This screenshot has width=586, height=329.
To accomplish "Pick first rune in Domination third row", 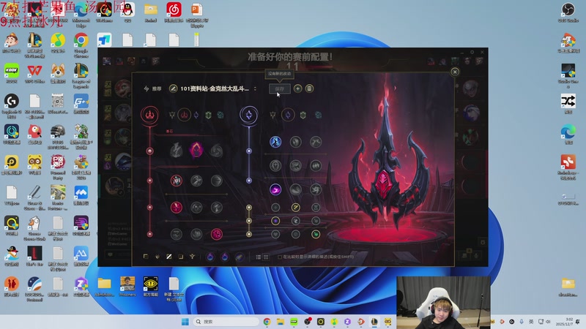I will [x=177, y=208].
